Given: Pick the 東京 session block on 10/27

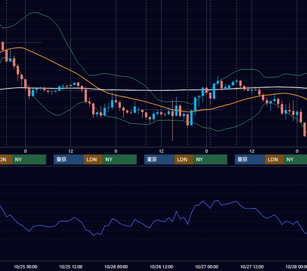Looking at the screenshot, I should click(x=250, y=159).
